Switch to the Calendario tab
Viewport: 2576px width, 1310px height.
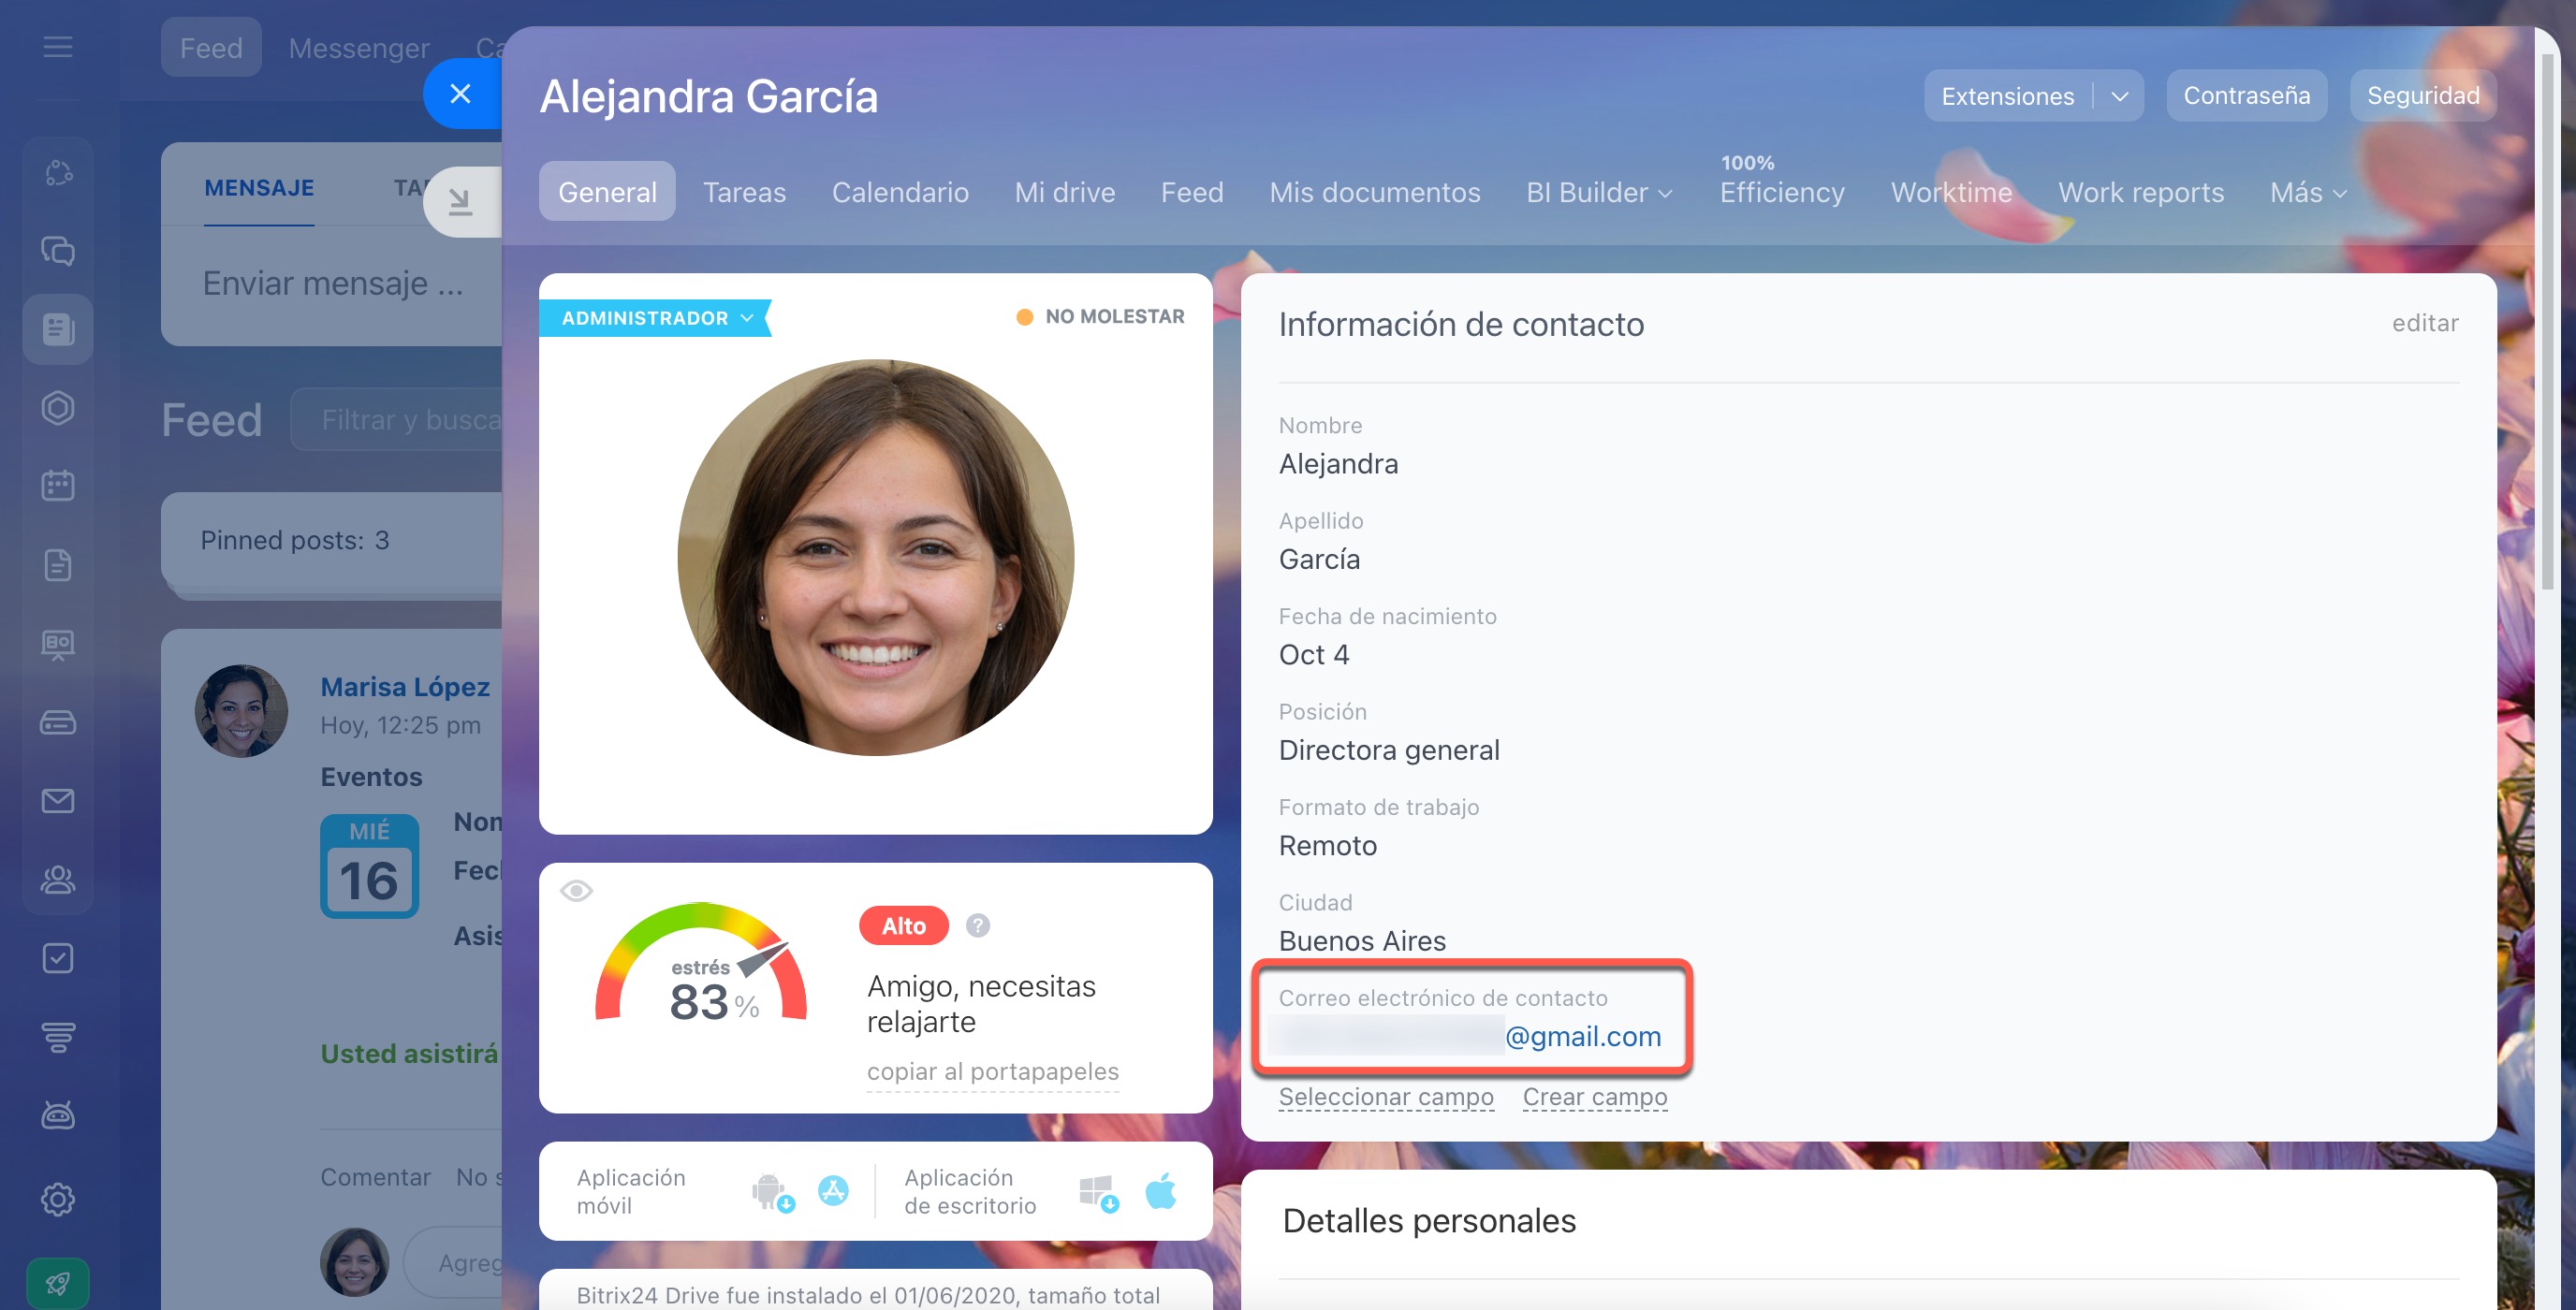point(900,192)
